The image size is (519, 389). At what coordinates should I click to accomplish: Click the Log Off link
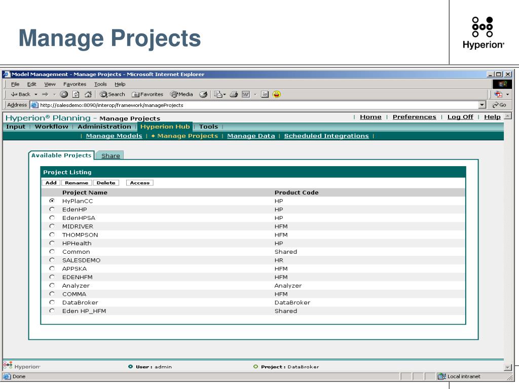(x=460, y=117)
